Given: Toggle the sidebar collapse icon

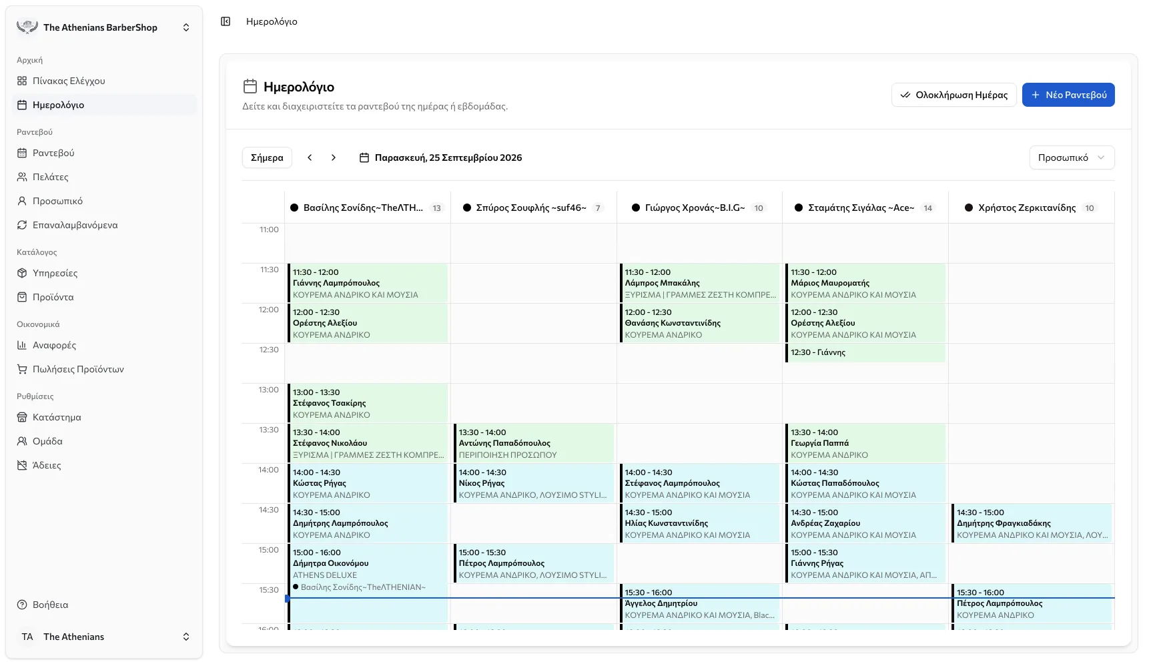Looking at the screenshot, I should [226, 21].
